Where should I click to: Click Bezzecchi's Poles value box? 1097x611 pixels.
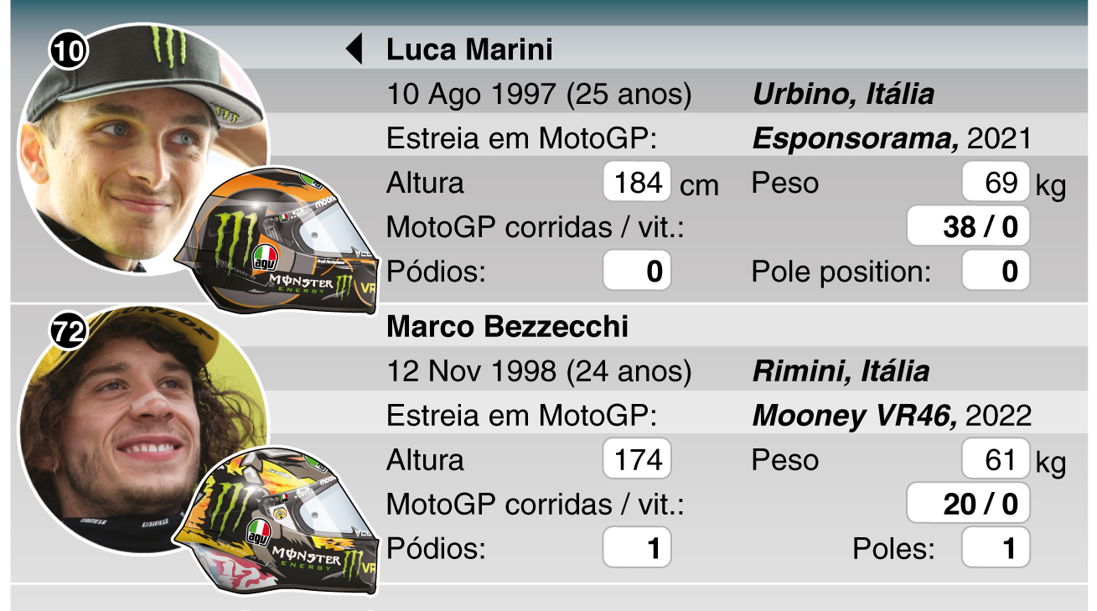point(996,548)
